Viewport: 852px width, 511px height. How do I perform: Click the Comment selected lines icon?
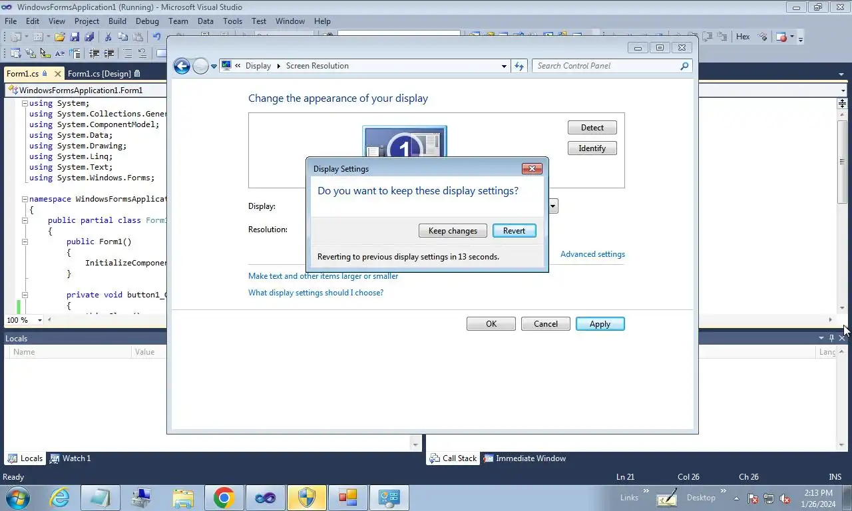(127, 53)
